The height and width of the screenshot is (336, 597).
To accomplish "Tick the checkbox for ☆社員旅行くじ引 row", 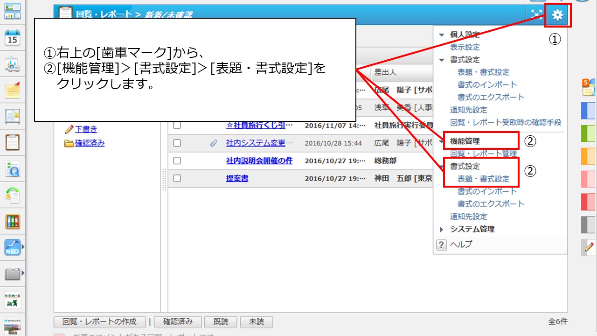I will coord(177,125).
